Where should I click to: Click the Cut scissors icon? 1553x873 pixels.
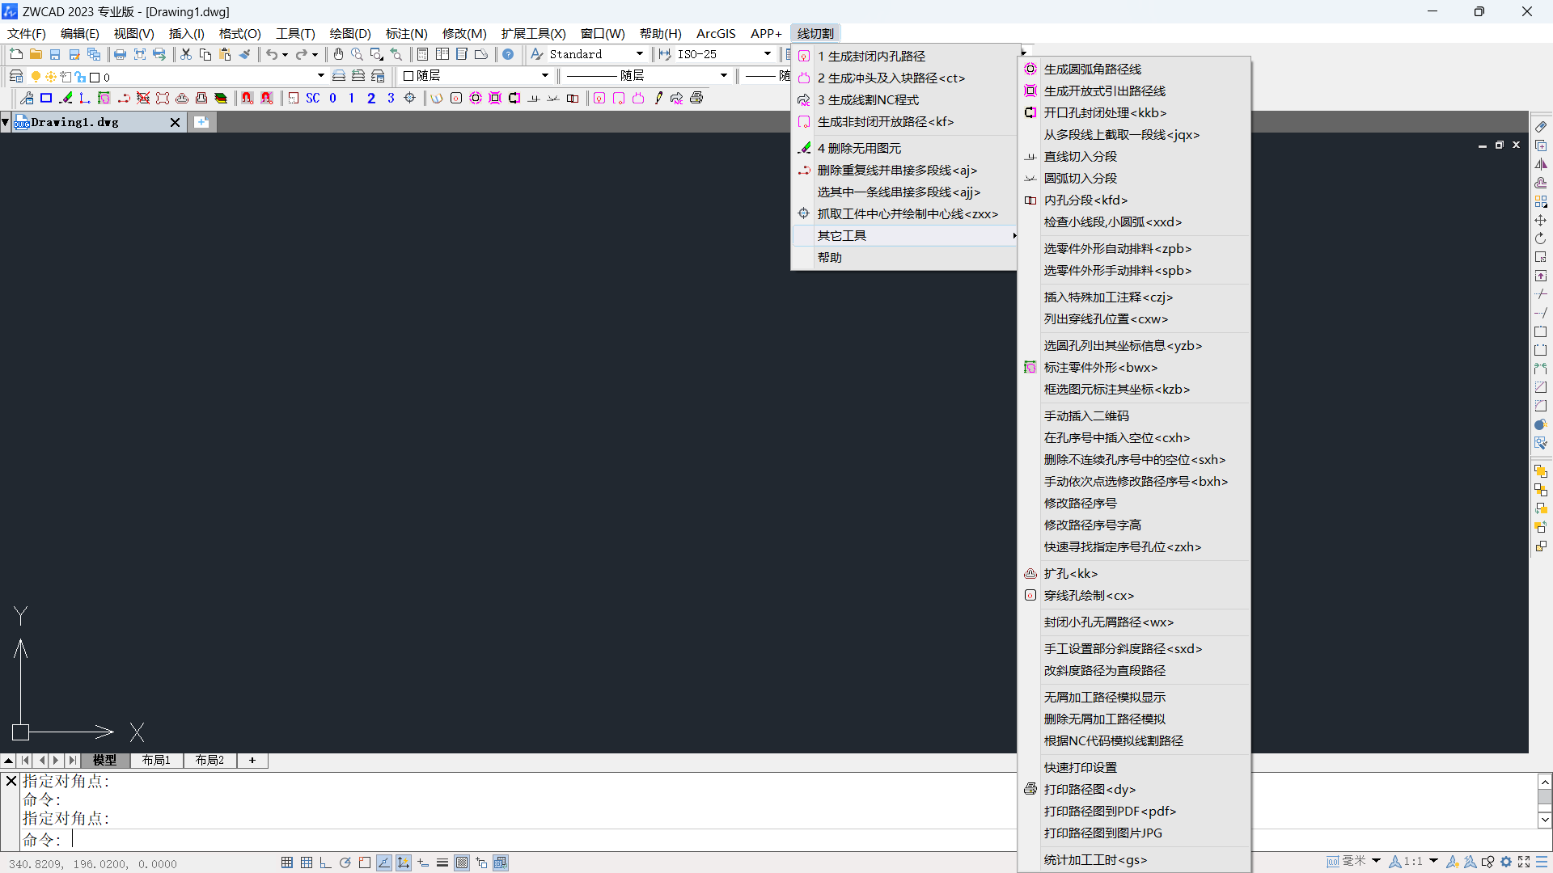tap(186, 54)
